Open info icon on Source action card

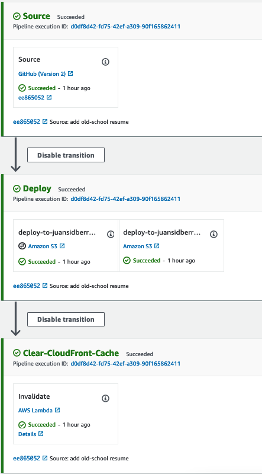(x=105, y=62)
